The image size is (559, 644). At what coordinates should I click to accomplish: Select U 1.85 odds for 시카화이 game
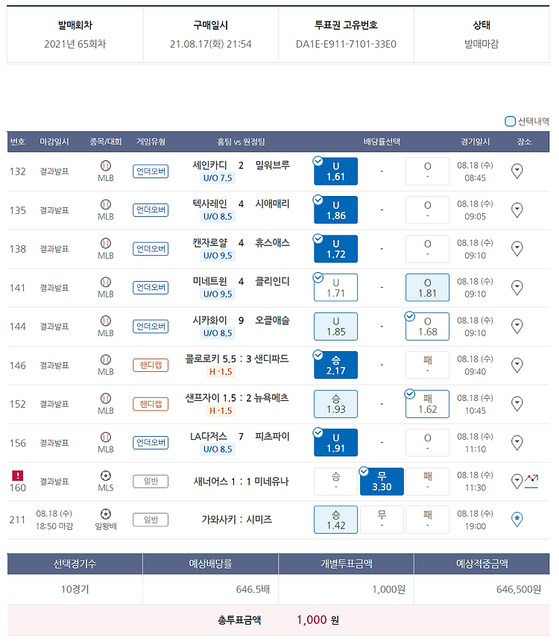click(x=335, y=326)
